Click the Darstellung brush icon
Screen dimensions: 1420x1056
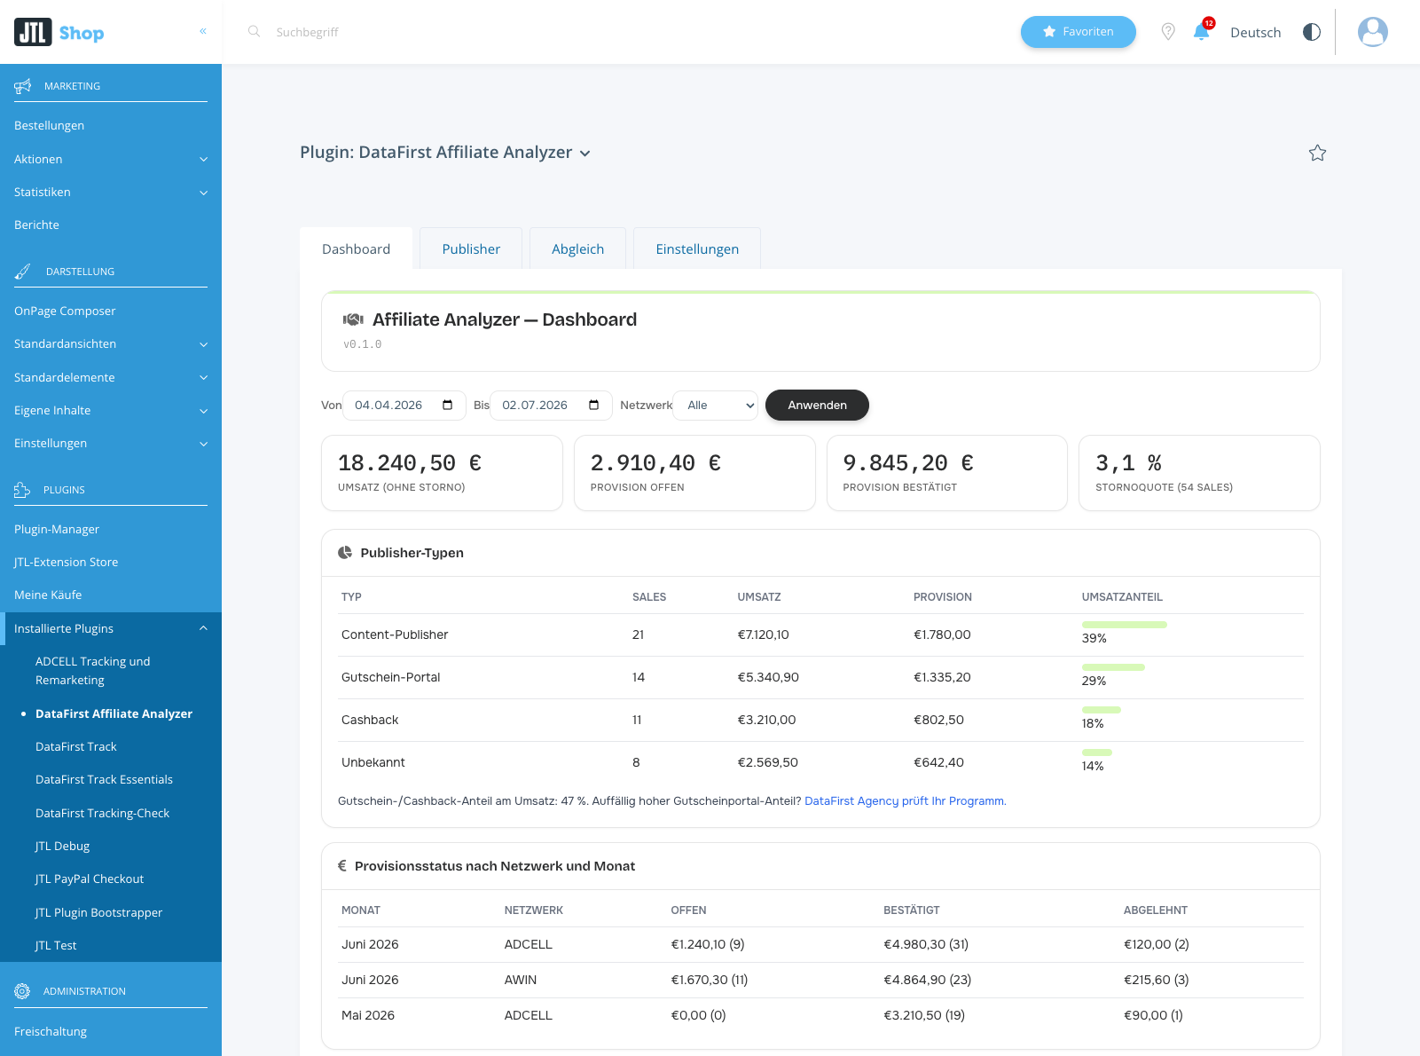23,272
